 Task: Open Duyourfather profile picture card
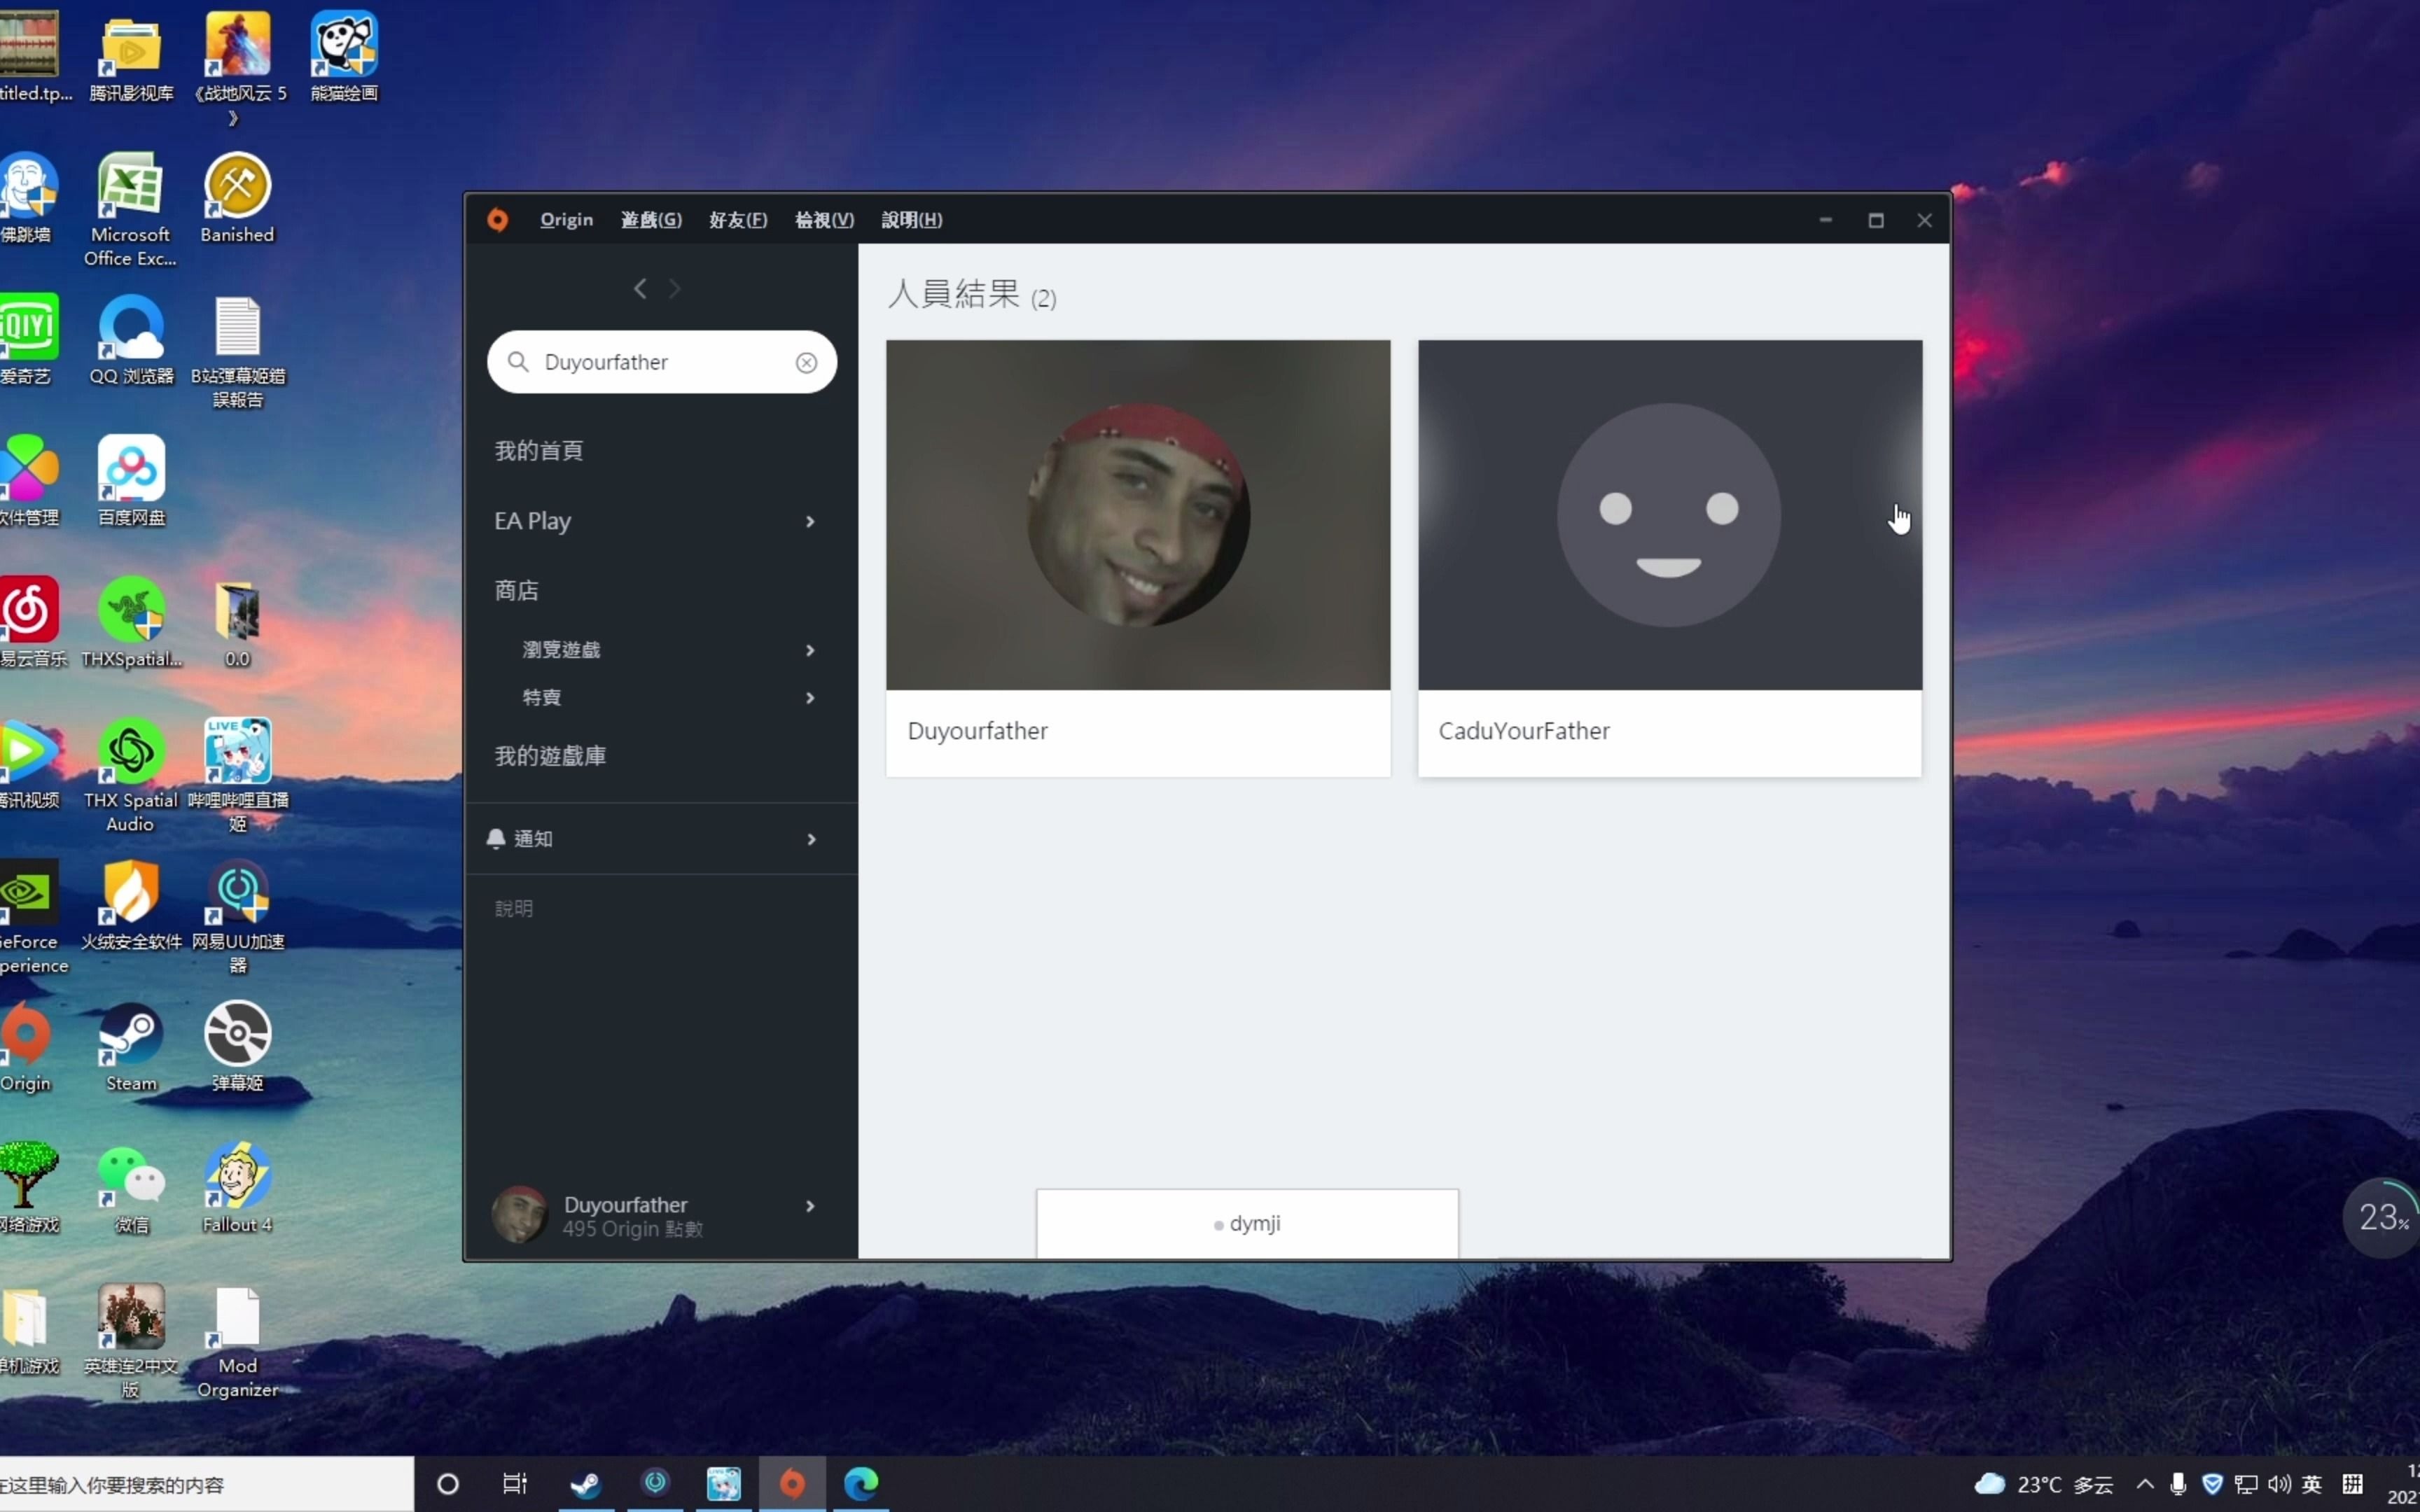click(x=1138, y=515)
